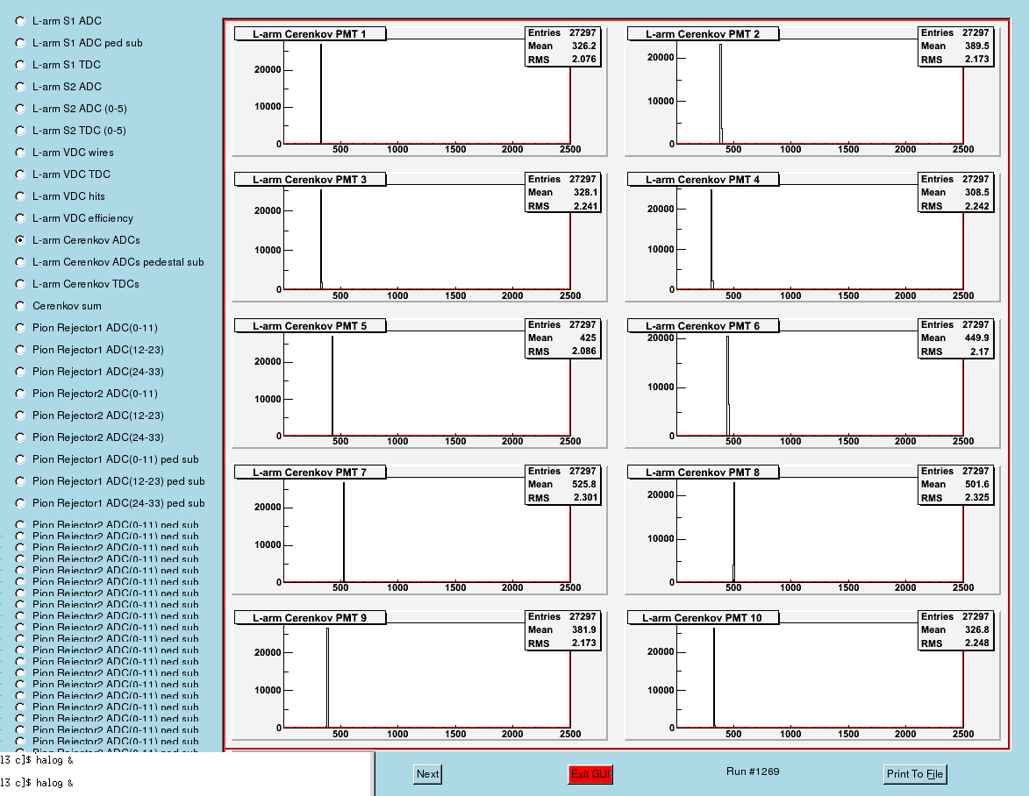
Task: Select L-arm S1 ADC ped sub option
Action: pyautogui.click(x=20, y=43)
